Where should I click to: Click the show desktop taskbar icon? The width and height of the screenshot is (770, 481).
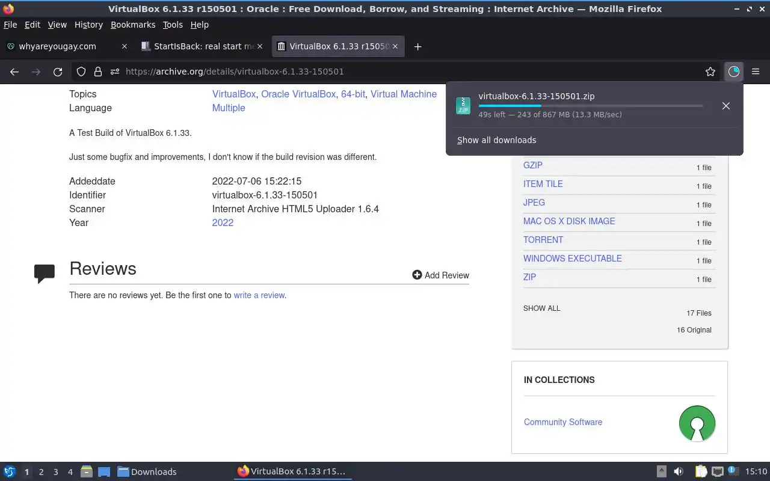[x=104, y=471]
